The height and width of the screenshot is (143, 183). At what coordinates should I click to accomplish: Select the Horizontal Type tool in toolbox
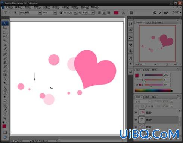(x=5, y=93)
